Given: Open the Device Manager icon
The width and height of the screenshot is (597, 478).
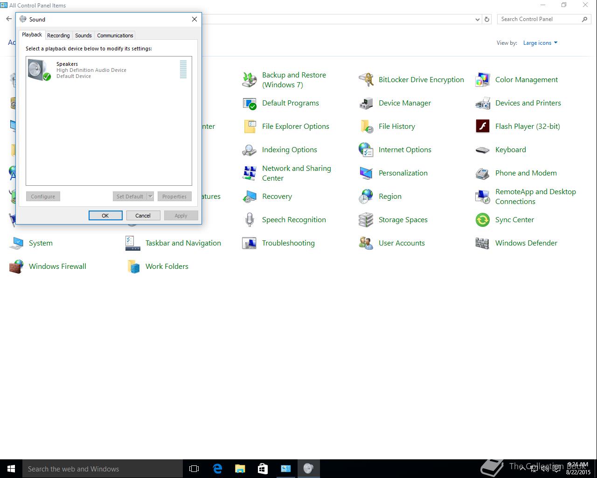Looking at the screenshot, I should click(x=366, y=103).
